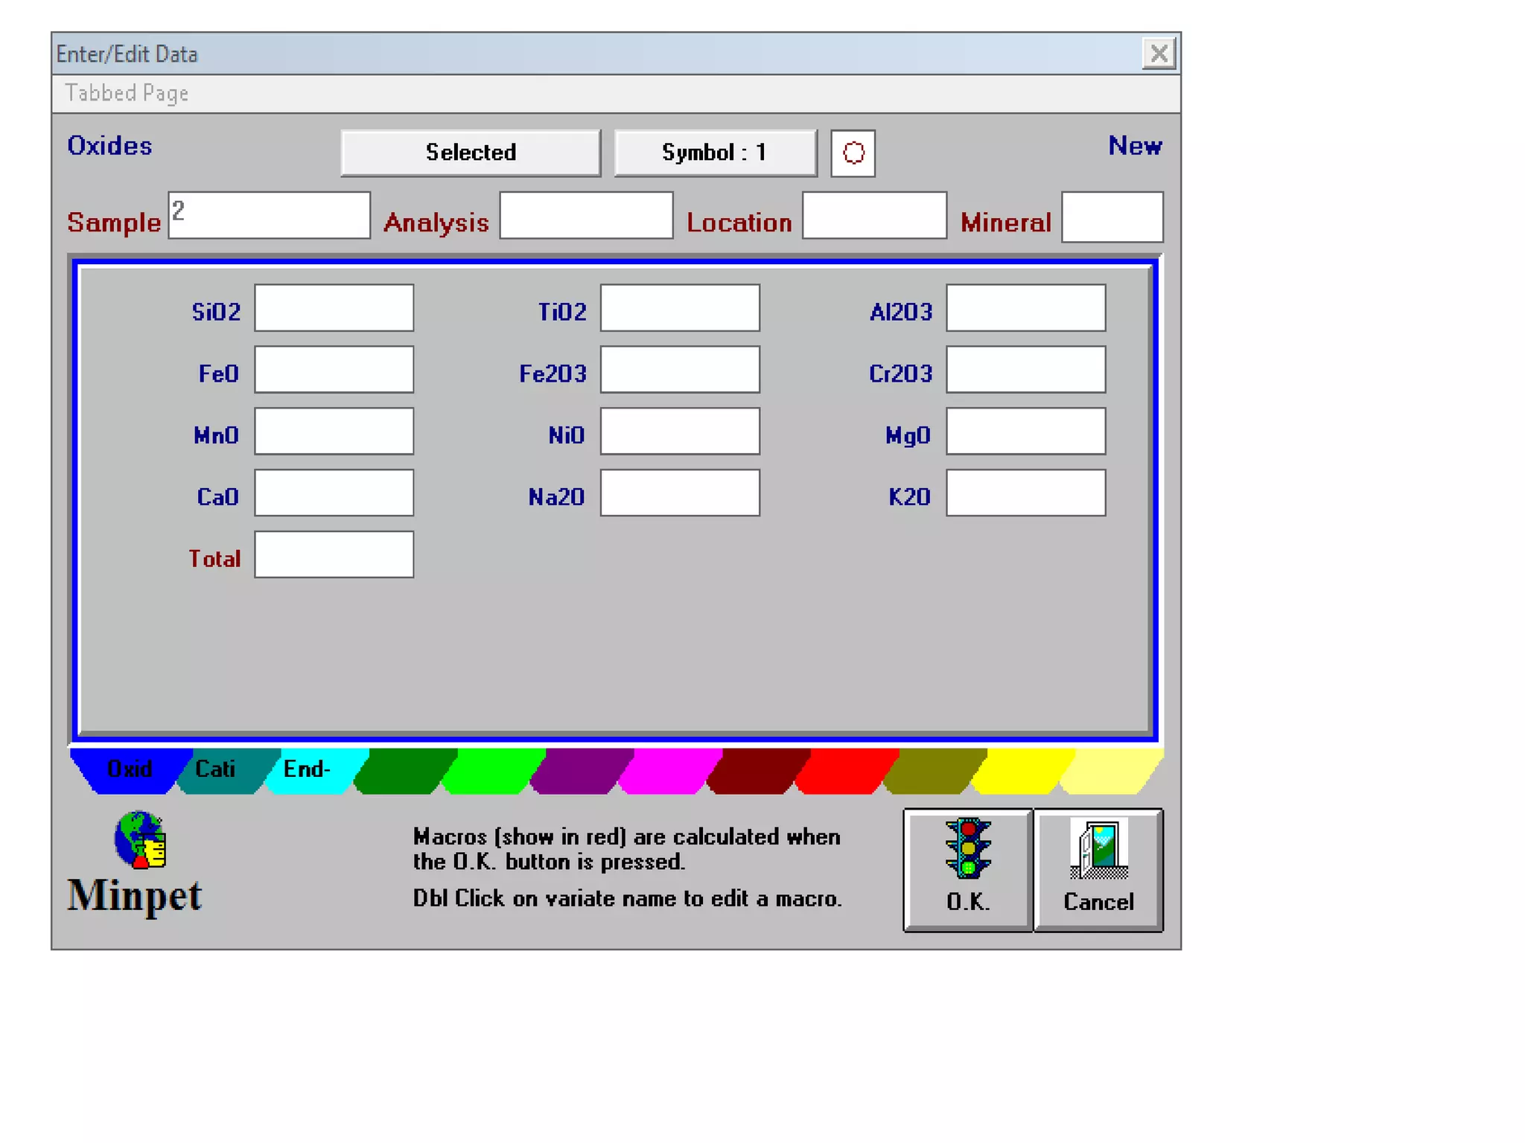The image size is (1525, 1143).
Task: Click the O.K. traffic light button
Action: (x=967, y=869)
